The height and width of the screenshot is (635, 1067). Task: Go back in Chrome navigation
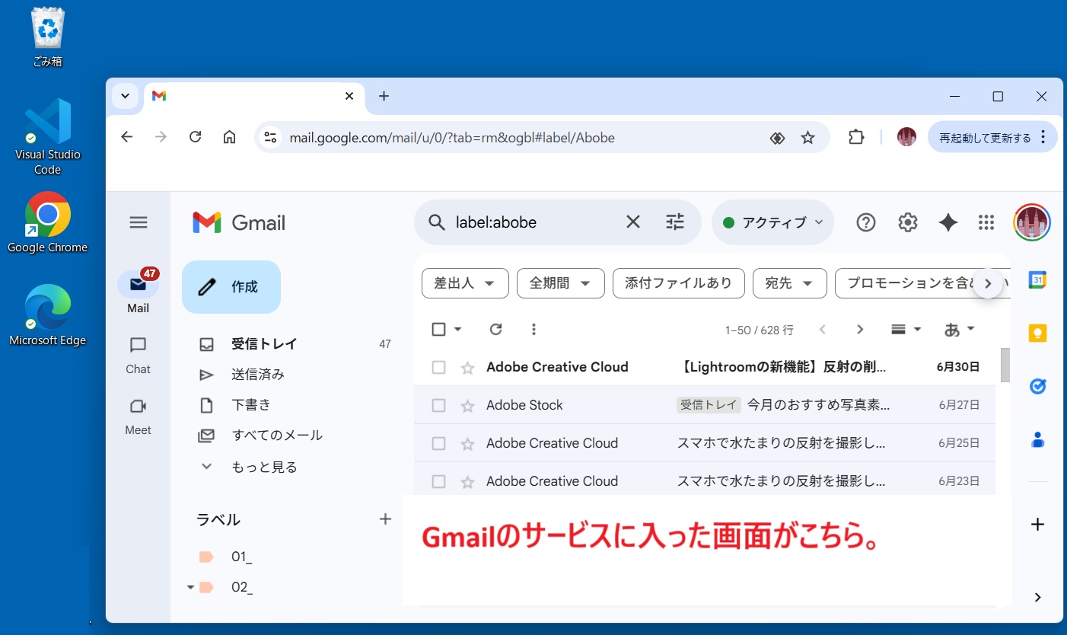[x=127, y=137]
